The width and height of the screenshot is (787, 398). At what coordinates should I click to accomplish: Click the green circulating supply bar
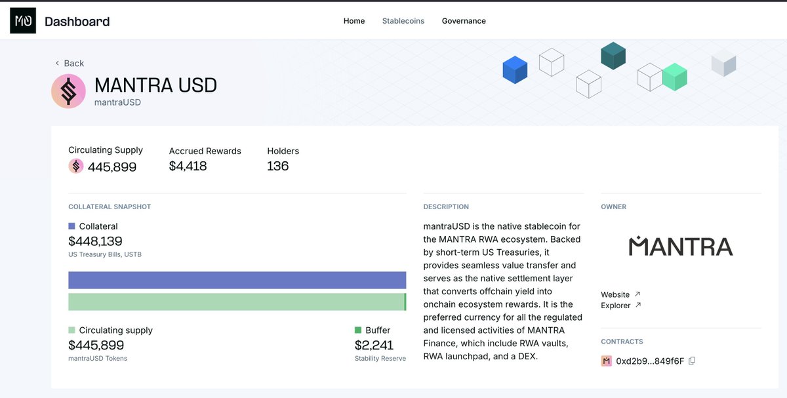236,302
